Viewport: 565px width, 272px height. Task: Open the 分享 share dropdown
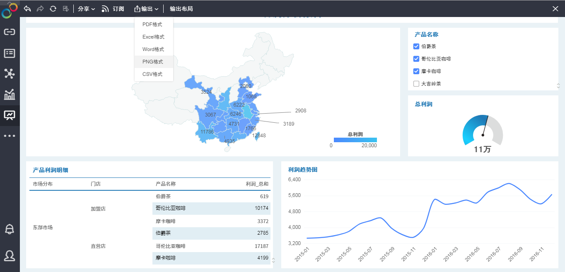tap(86, 8)
